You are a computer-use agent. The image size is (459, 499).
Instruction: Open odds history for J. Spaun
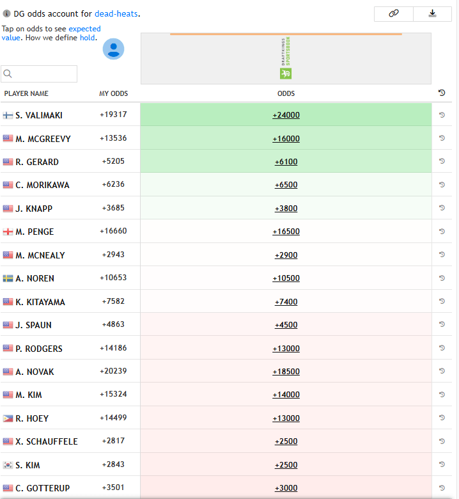point(442,325)
